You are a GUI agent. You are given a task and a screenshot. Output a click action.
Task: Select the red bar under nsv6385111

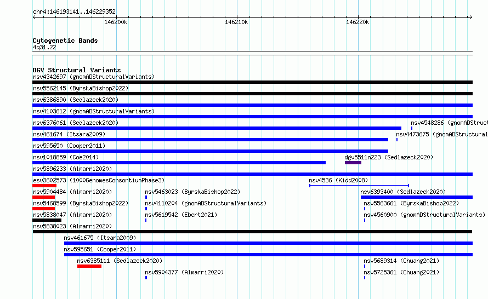click(x=89, y=266)
